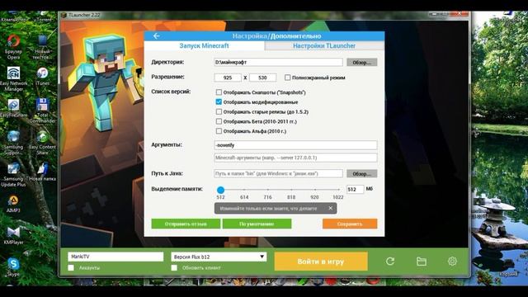Click the refresh icon in TLauncher bottom bar
The height and width of the screenshot is (297, 528).
(390, 262)
